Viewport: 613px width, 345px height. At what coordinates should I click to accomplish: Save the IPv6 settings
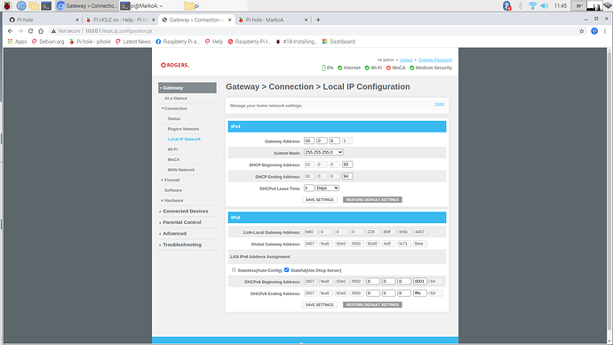click(320, 305)
